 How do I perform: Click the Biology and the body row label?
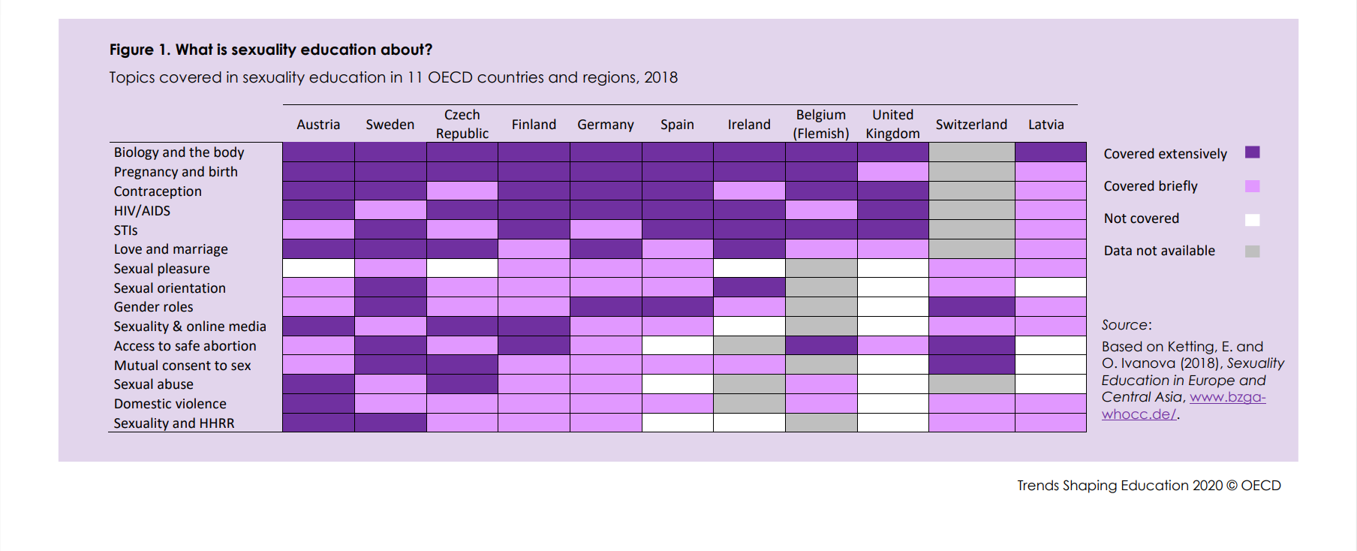179,152
